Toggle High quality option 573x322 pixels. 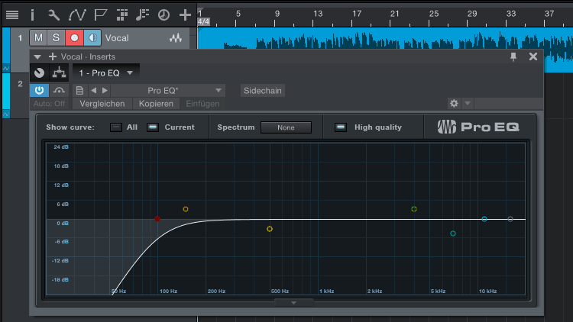pyautogui.click(x=341, y=127)
